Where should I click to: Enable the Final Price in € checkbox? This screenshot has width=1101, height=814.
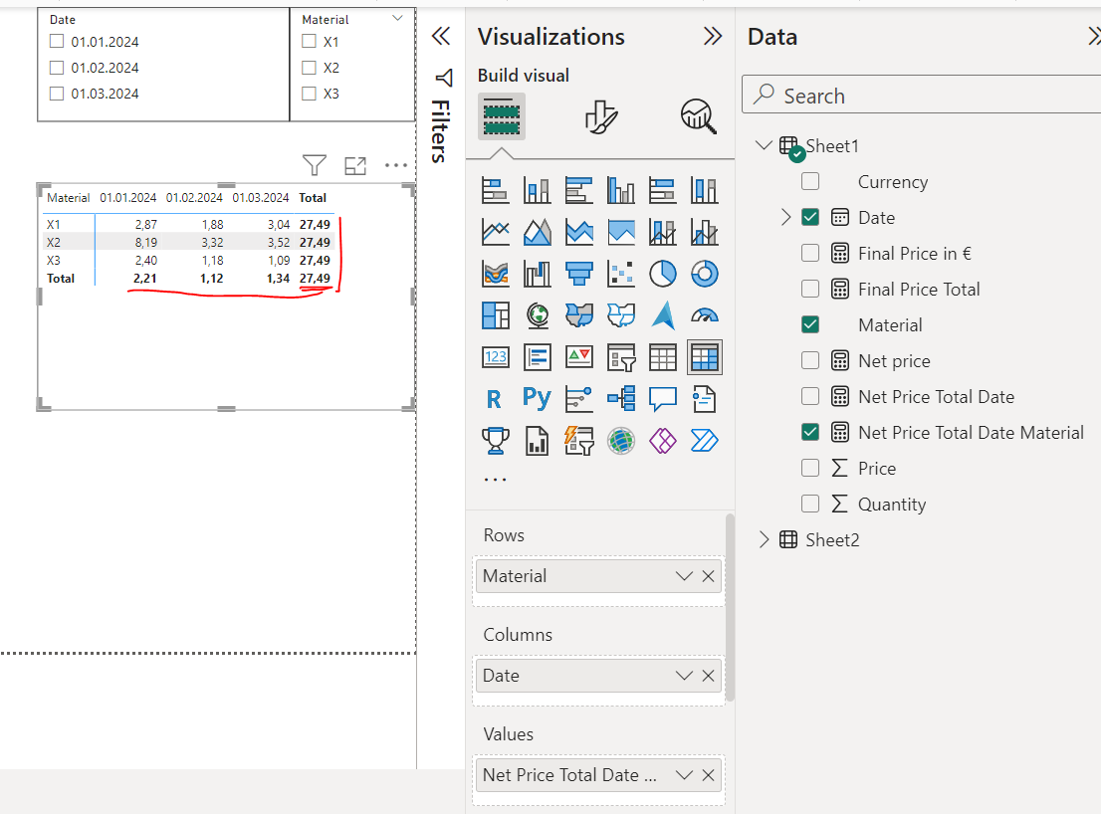[810, 253]
